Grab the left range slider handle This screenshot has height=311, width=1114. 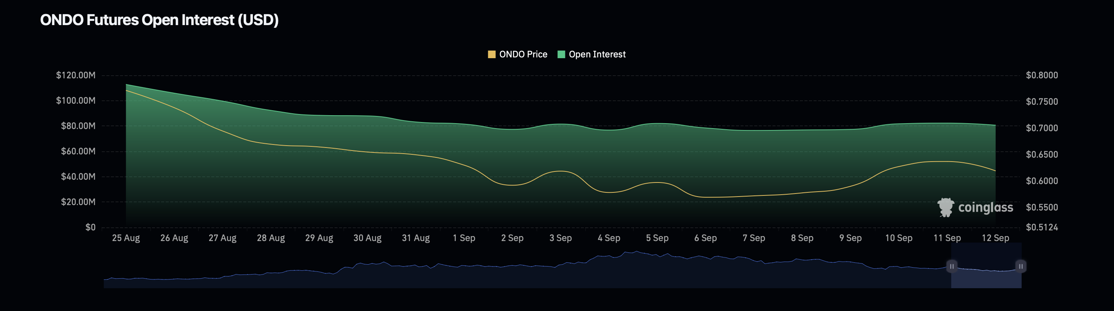coord(951,266)
